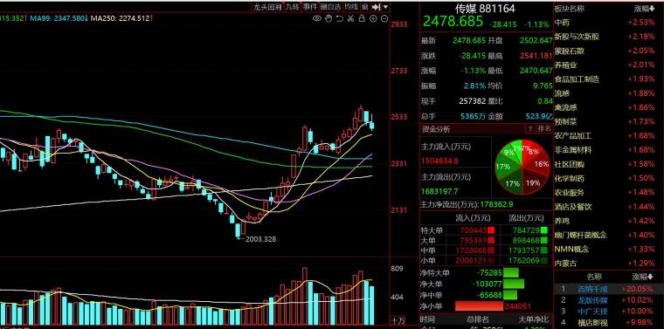The image size is (664, 329).
Task: Click the 删自选 button
Action: (331, 7)
